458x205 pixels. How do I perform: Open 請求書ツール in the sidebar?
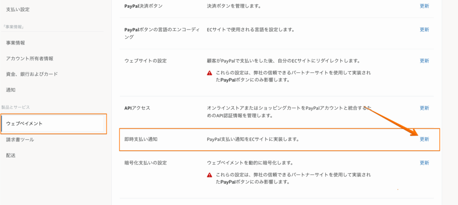[x=20, y=140]
